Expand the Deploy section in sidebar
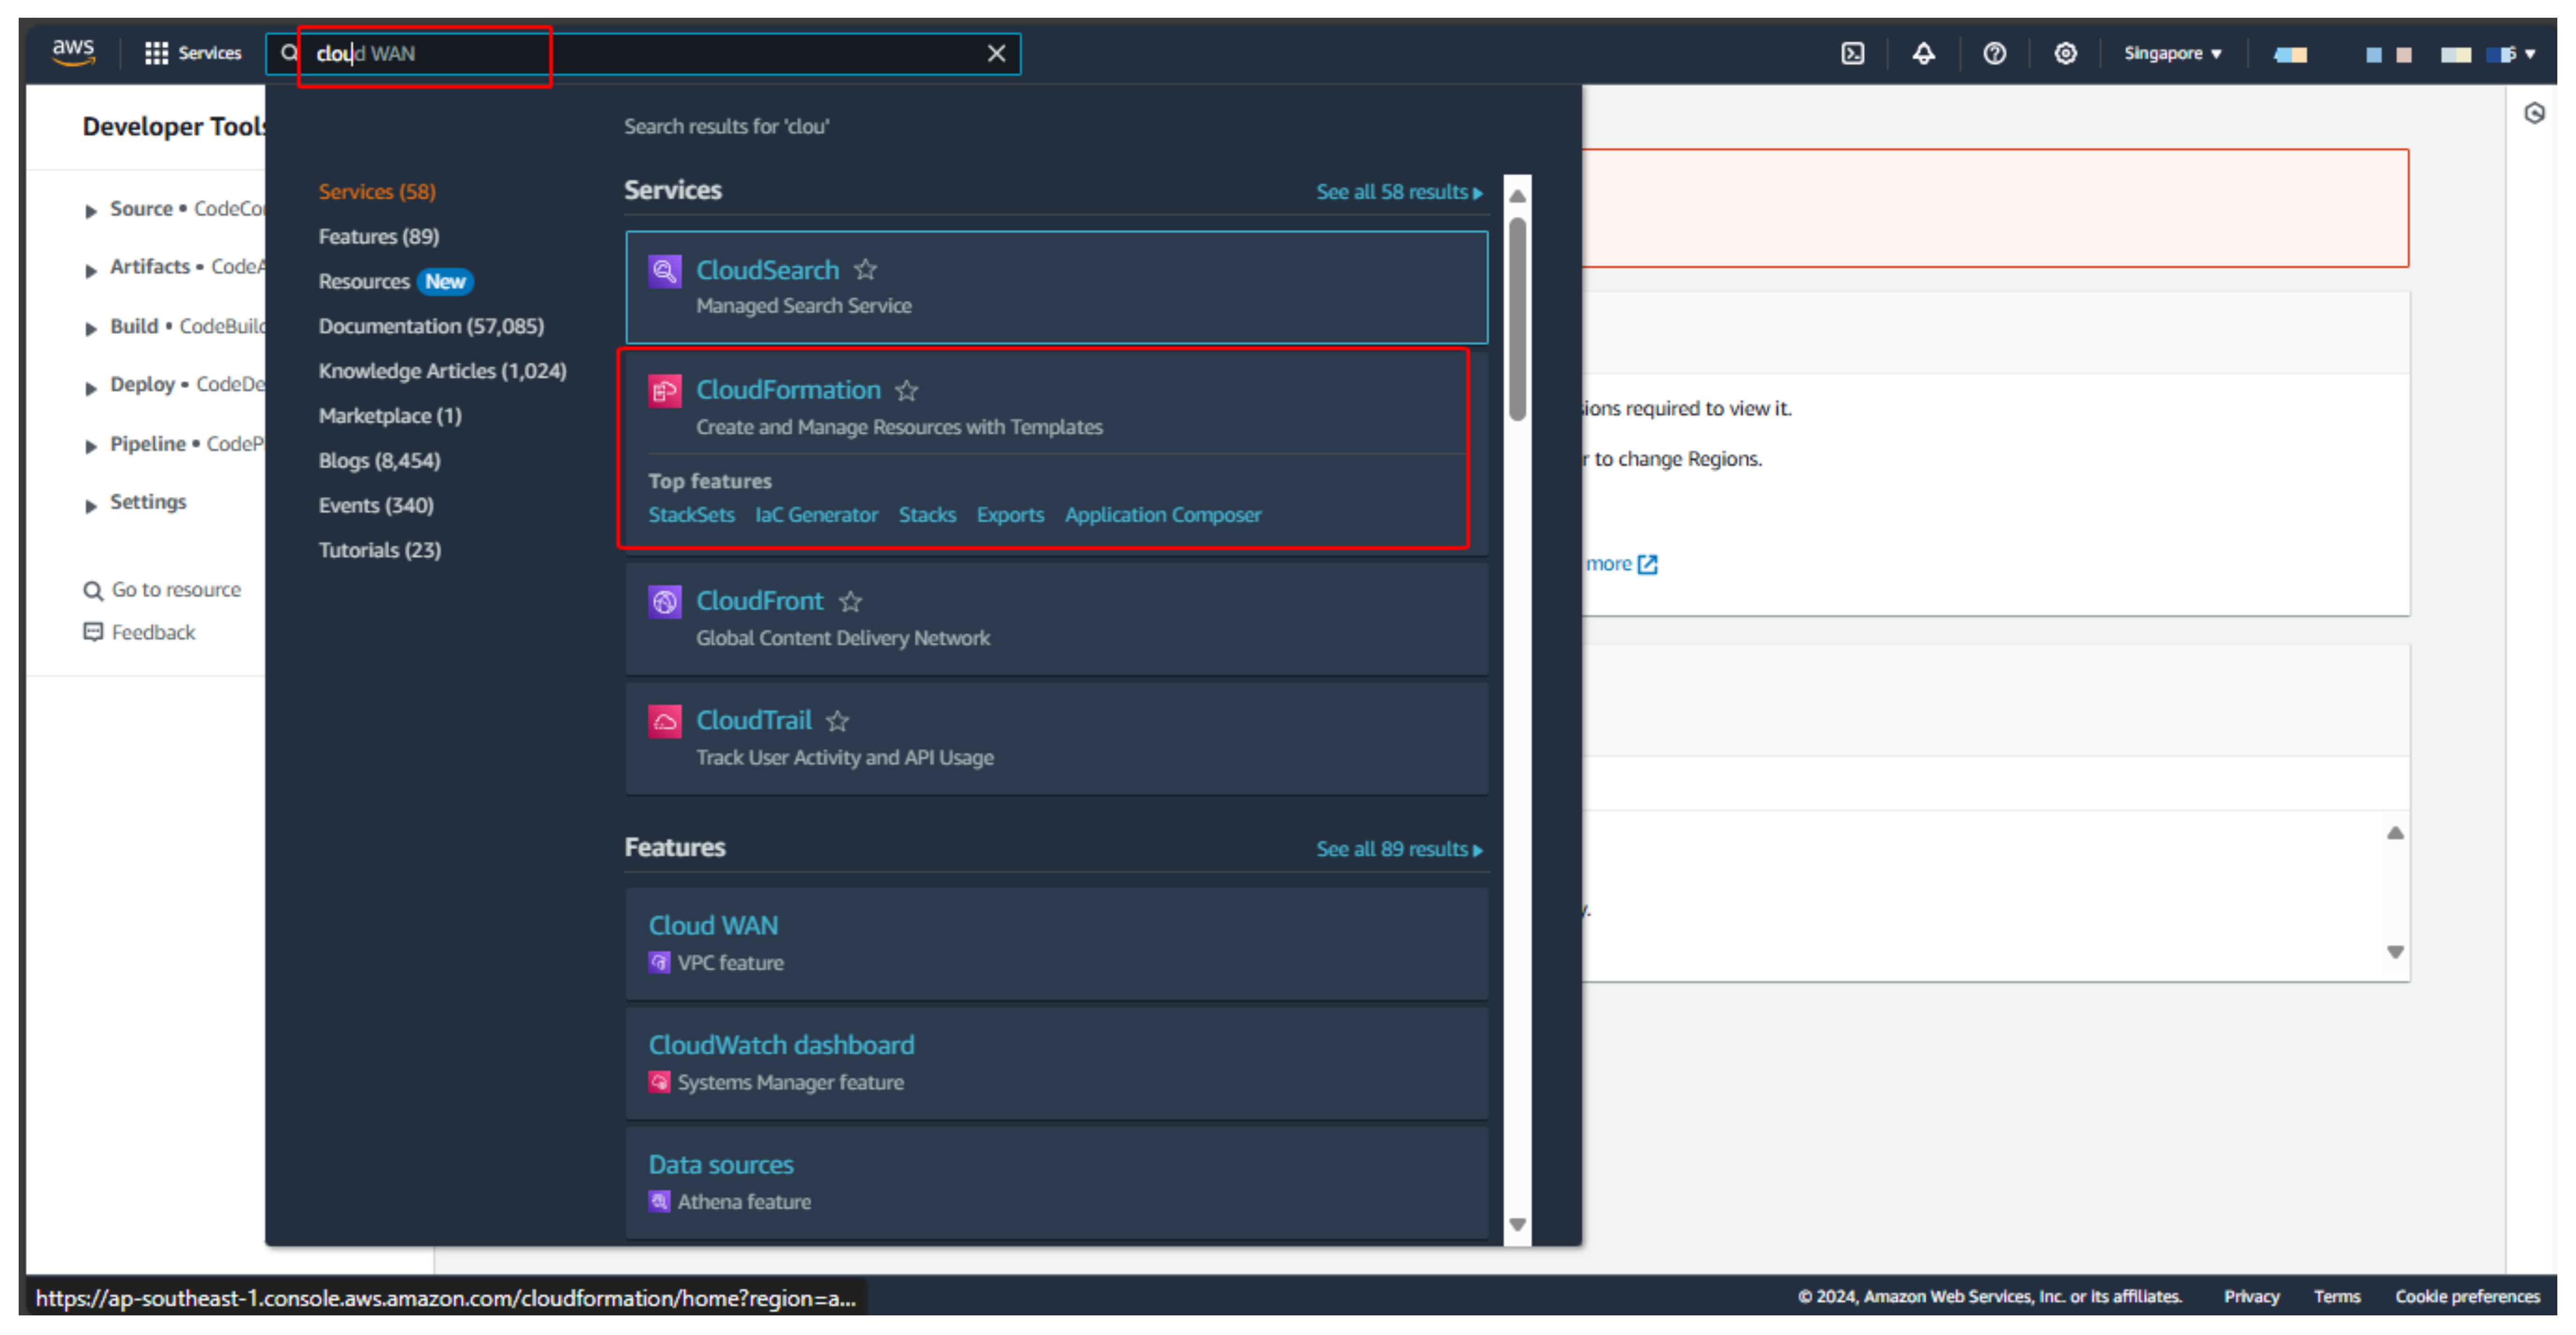Screen dimensions: 2576x1335 coord(91,388)
